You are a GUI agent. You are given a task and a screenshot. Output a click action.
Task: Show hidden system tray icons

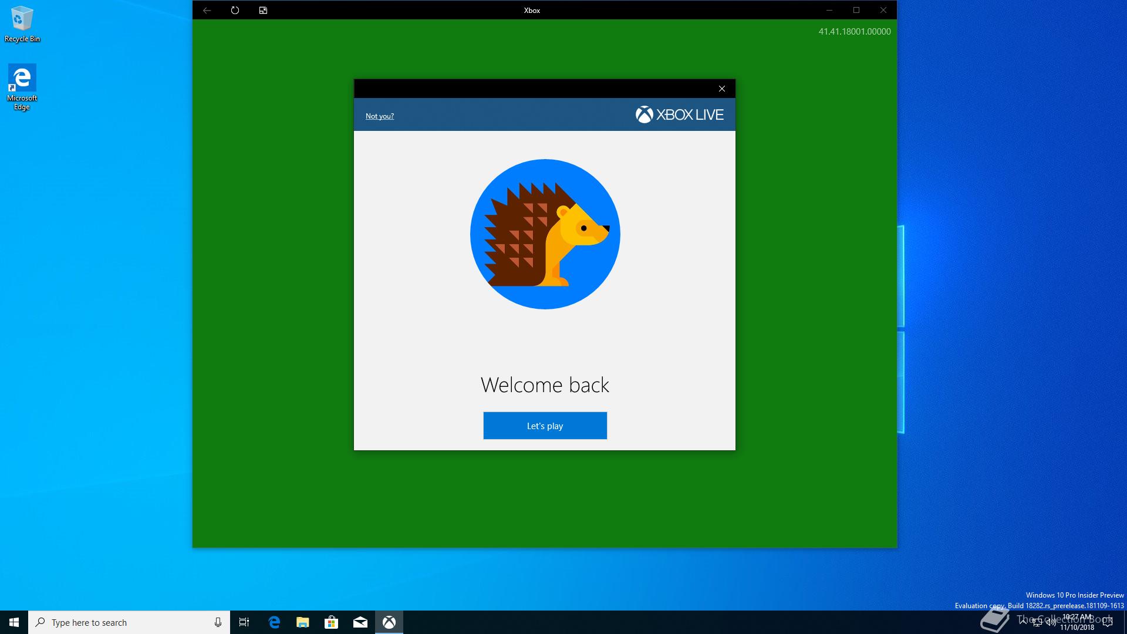[x=1023, y=621]
